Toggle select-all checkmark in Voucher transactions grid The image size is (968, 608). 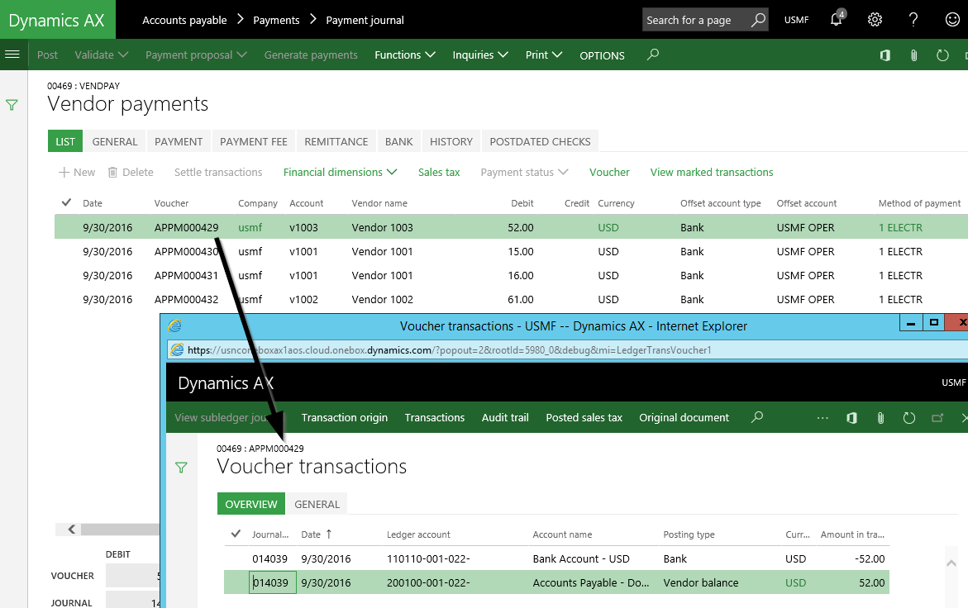pyautogui.click(x=236, y=534)
